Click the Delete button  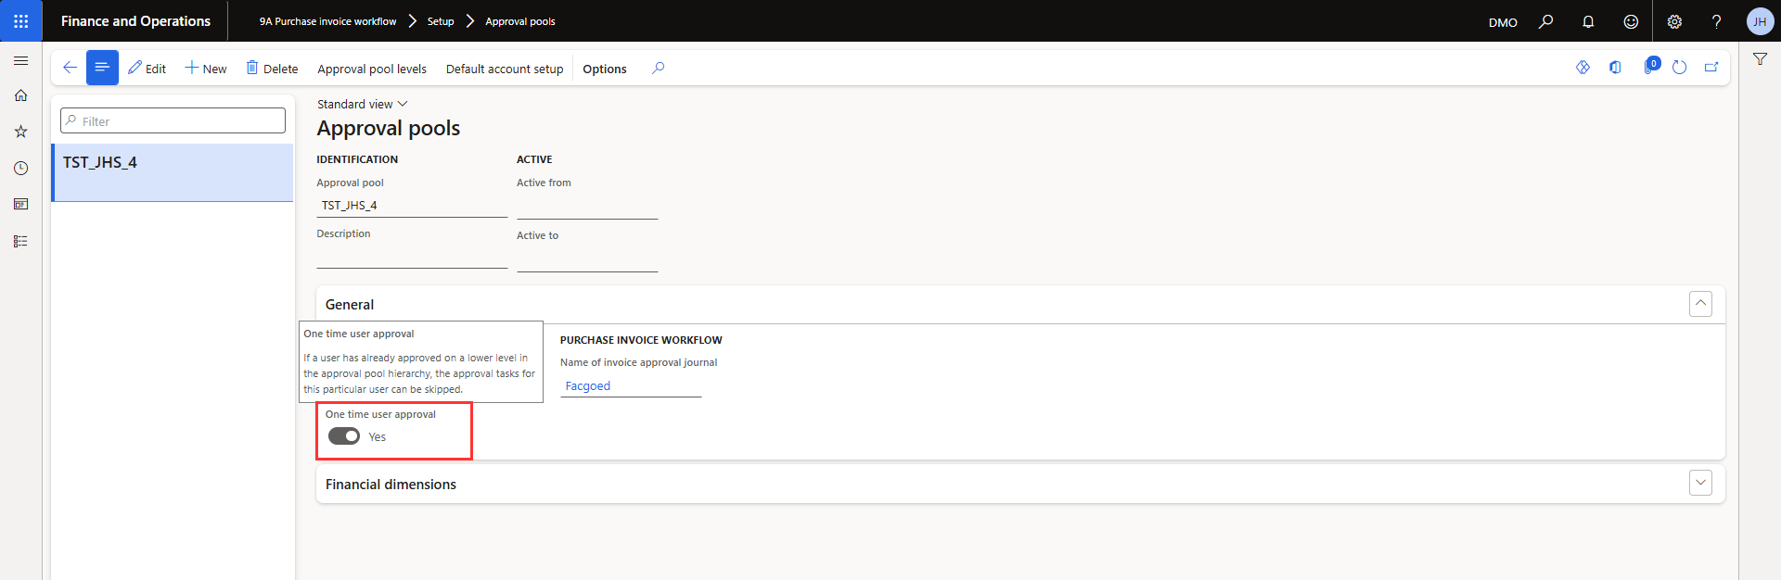(272, 69)
